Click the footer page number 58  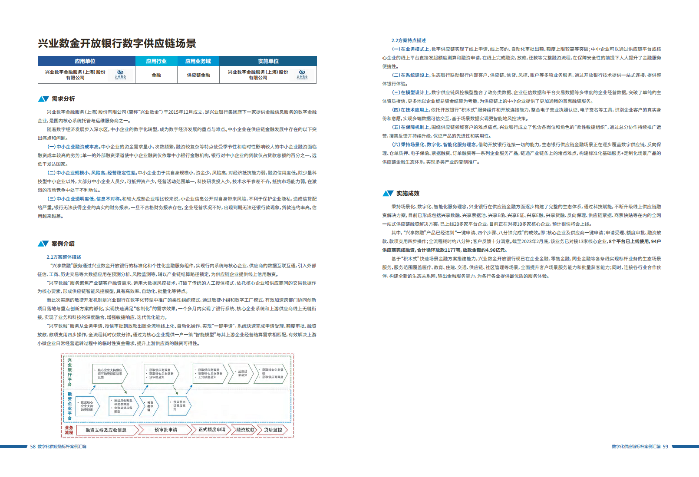point(33,447)
